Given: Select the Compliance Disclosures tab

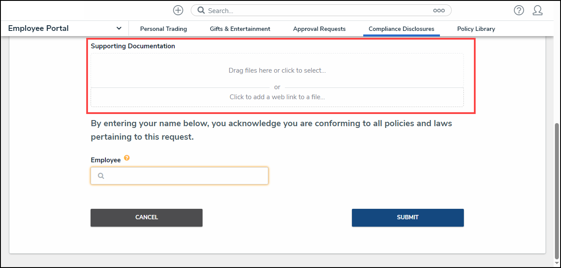Looking at the screenshot, I should click(x=401, y=29).
